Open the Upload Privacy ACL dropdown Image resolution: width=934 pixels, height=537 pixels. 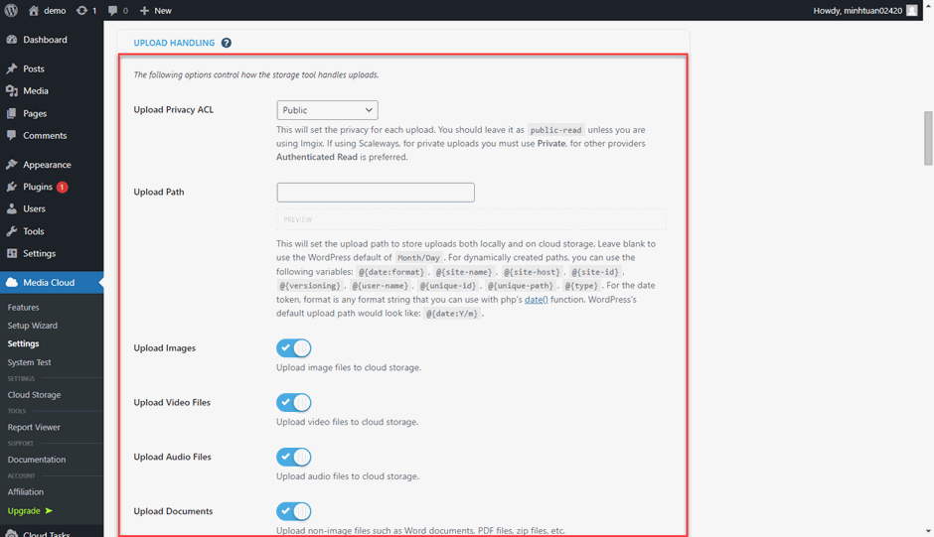coord(327,110)
